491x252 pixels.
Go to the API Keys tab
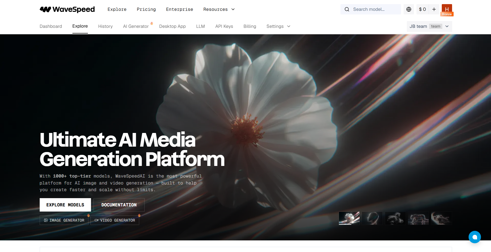(224, 26)
